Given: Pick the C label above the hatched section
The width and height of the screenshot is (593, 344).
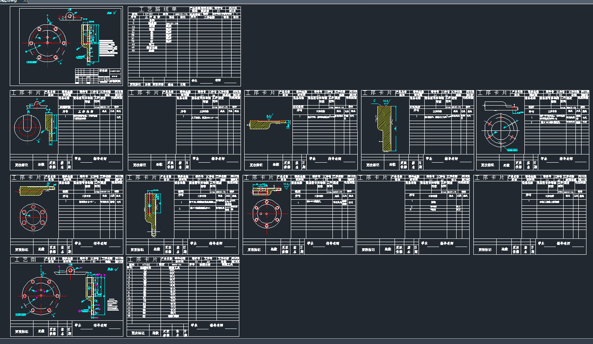Looking at the screenshot, I should point(375,101).
